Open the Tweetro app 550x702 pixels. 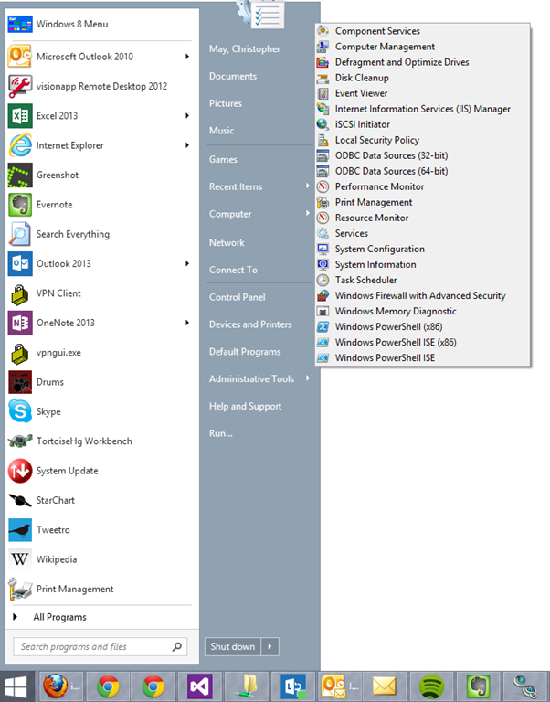52,529
